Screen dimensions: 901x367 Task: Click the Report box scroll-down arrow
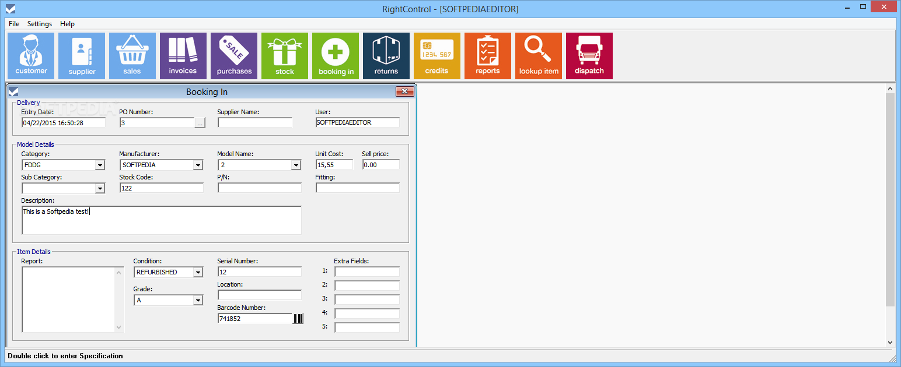click(120, 327)
